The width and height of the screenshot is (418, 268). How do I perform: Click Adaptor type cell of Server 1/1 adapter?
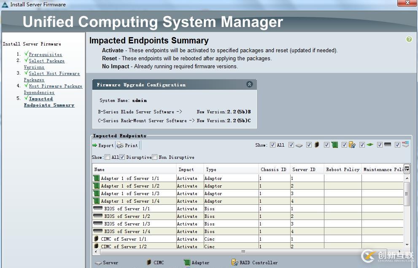pos(231,178)
